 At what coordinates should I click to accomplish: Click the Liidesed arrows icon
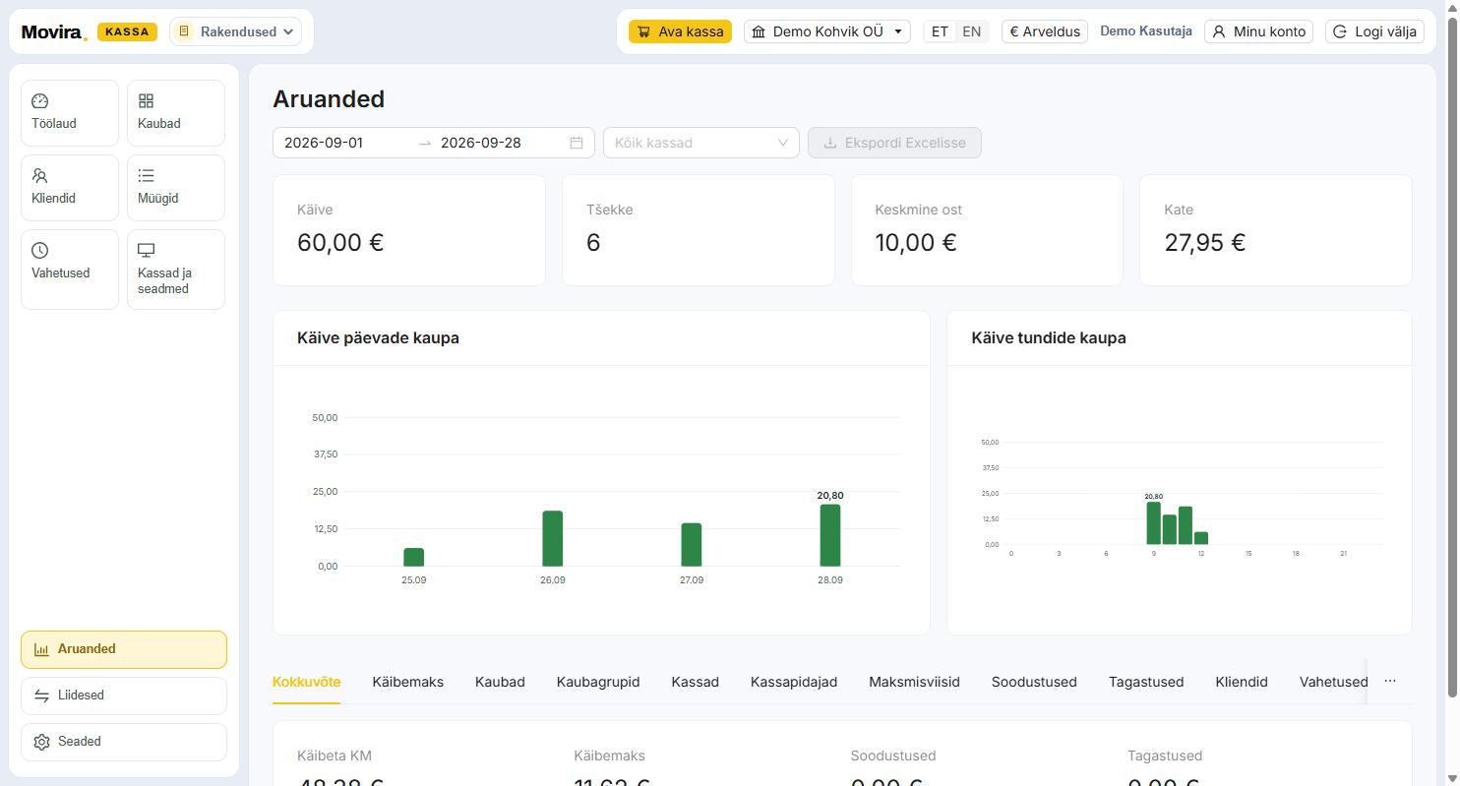click(x=41, y=695)
